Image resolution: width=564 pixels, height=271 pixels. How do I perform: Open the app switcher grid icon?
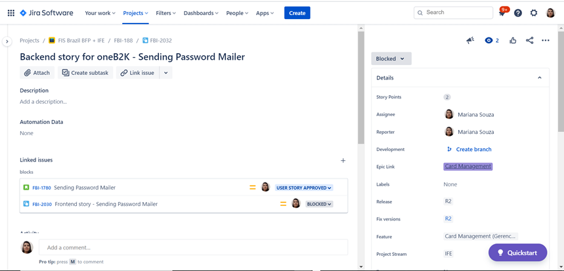[11, 13]
